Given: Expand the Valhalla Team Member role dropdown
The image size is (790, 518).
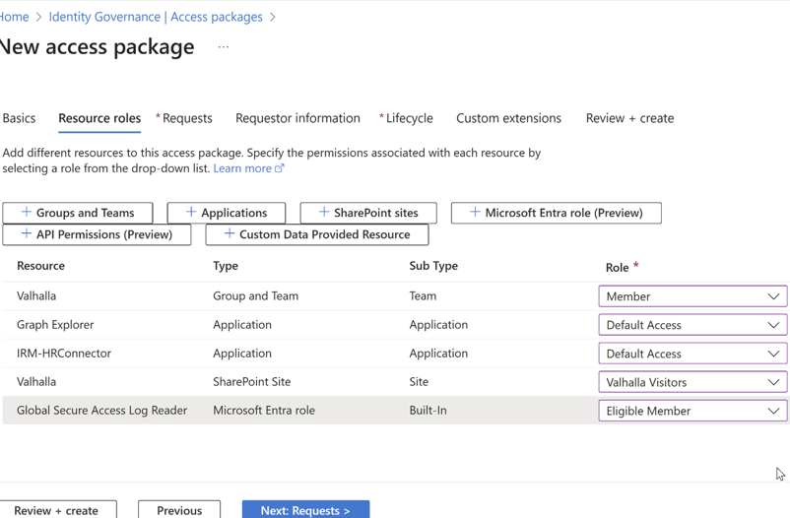Looking at the screenshot, I should pyautogui.click(x=692, y=296).
